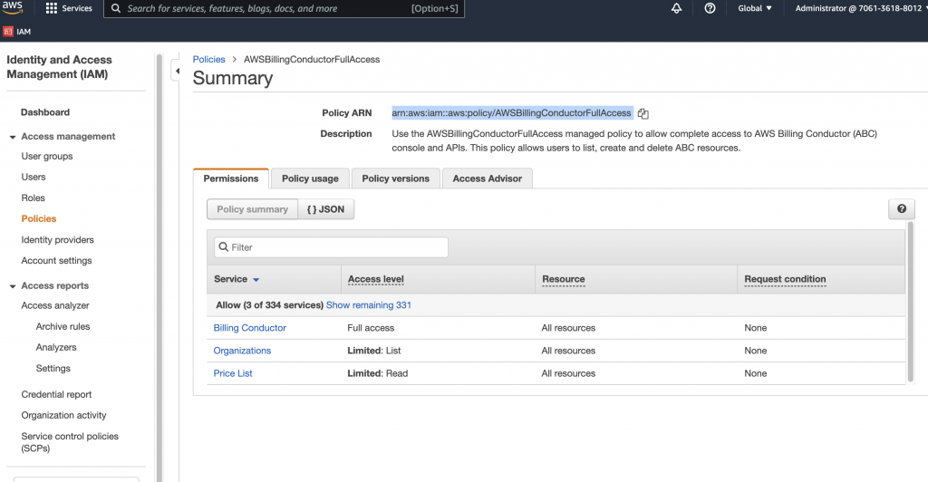Open the Access Advisor tab

coord(487,178)
